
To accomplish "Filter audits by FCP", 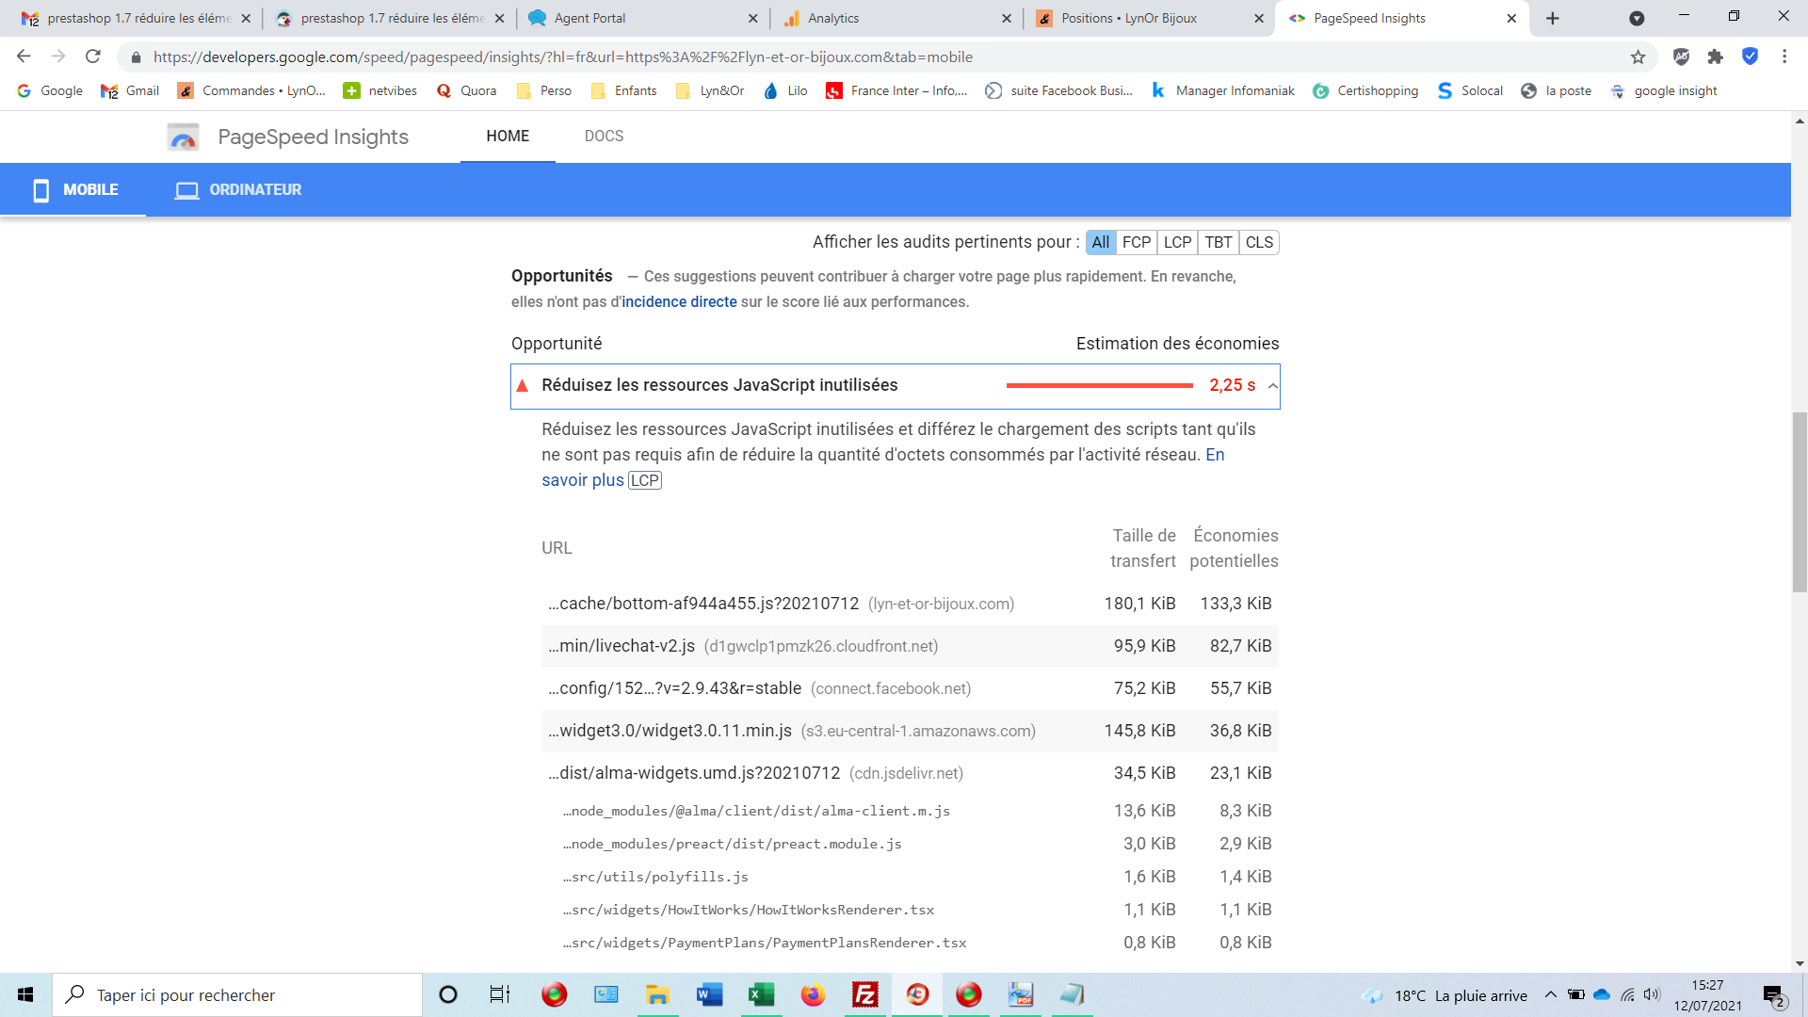I will pyautogui.click(x=1137, y=242).
